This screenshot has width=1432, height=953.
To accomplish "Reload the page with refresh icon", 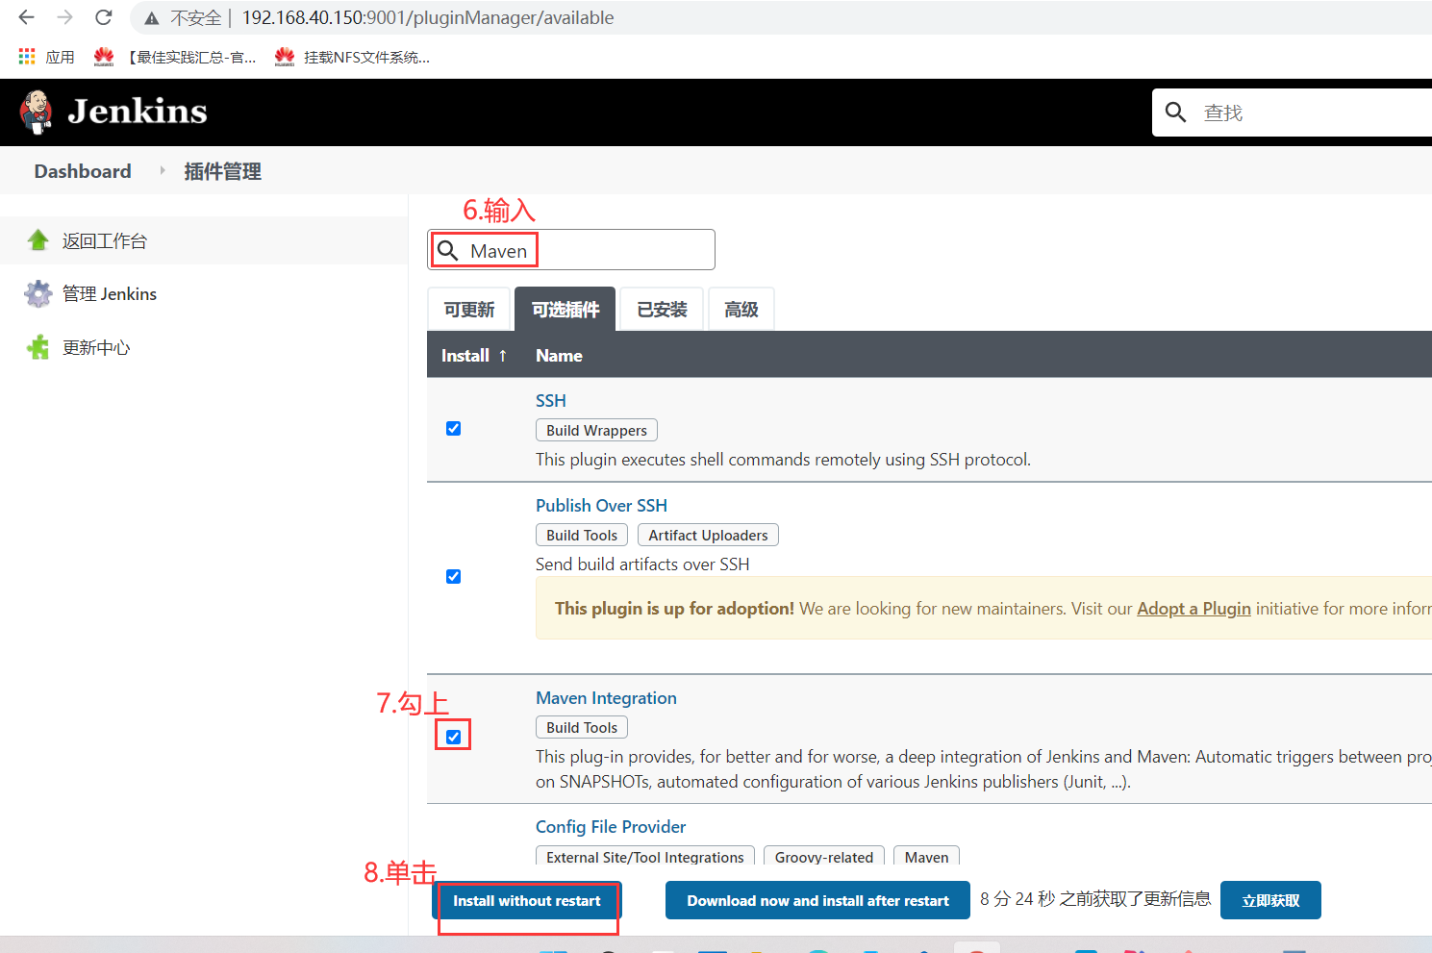I will coord(104,17).
